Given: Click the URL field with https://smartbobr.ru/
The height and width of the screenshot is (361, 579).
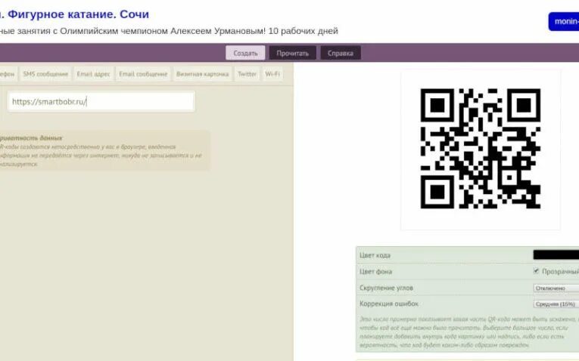Looking at the screenshot, I should pos(101,101).
